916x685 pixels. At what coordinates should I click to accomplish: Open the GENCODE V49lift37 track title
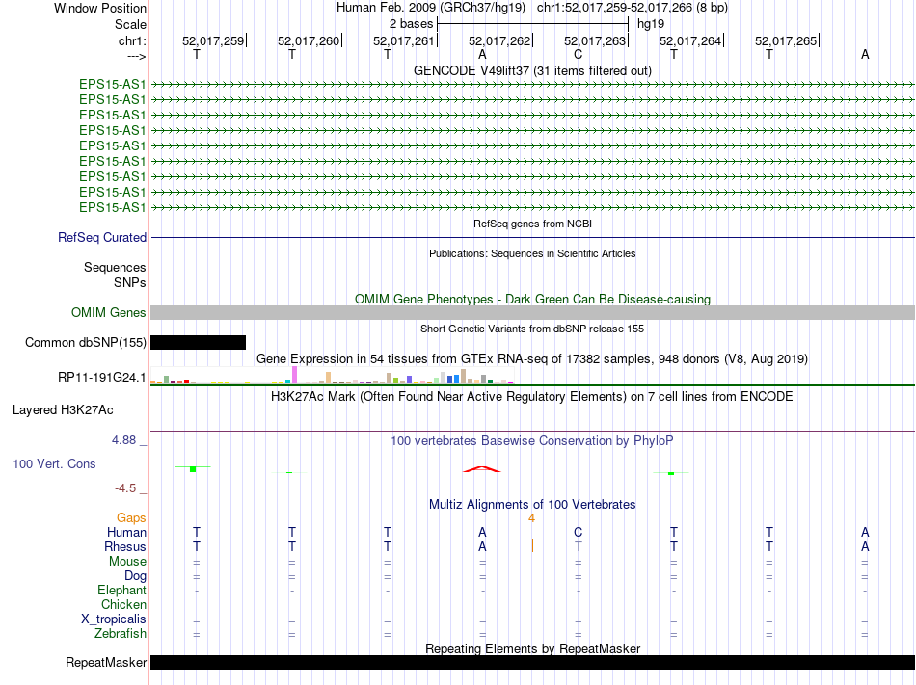coord(532,70)
